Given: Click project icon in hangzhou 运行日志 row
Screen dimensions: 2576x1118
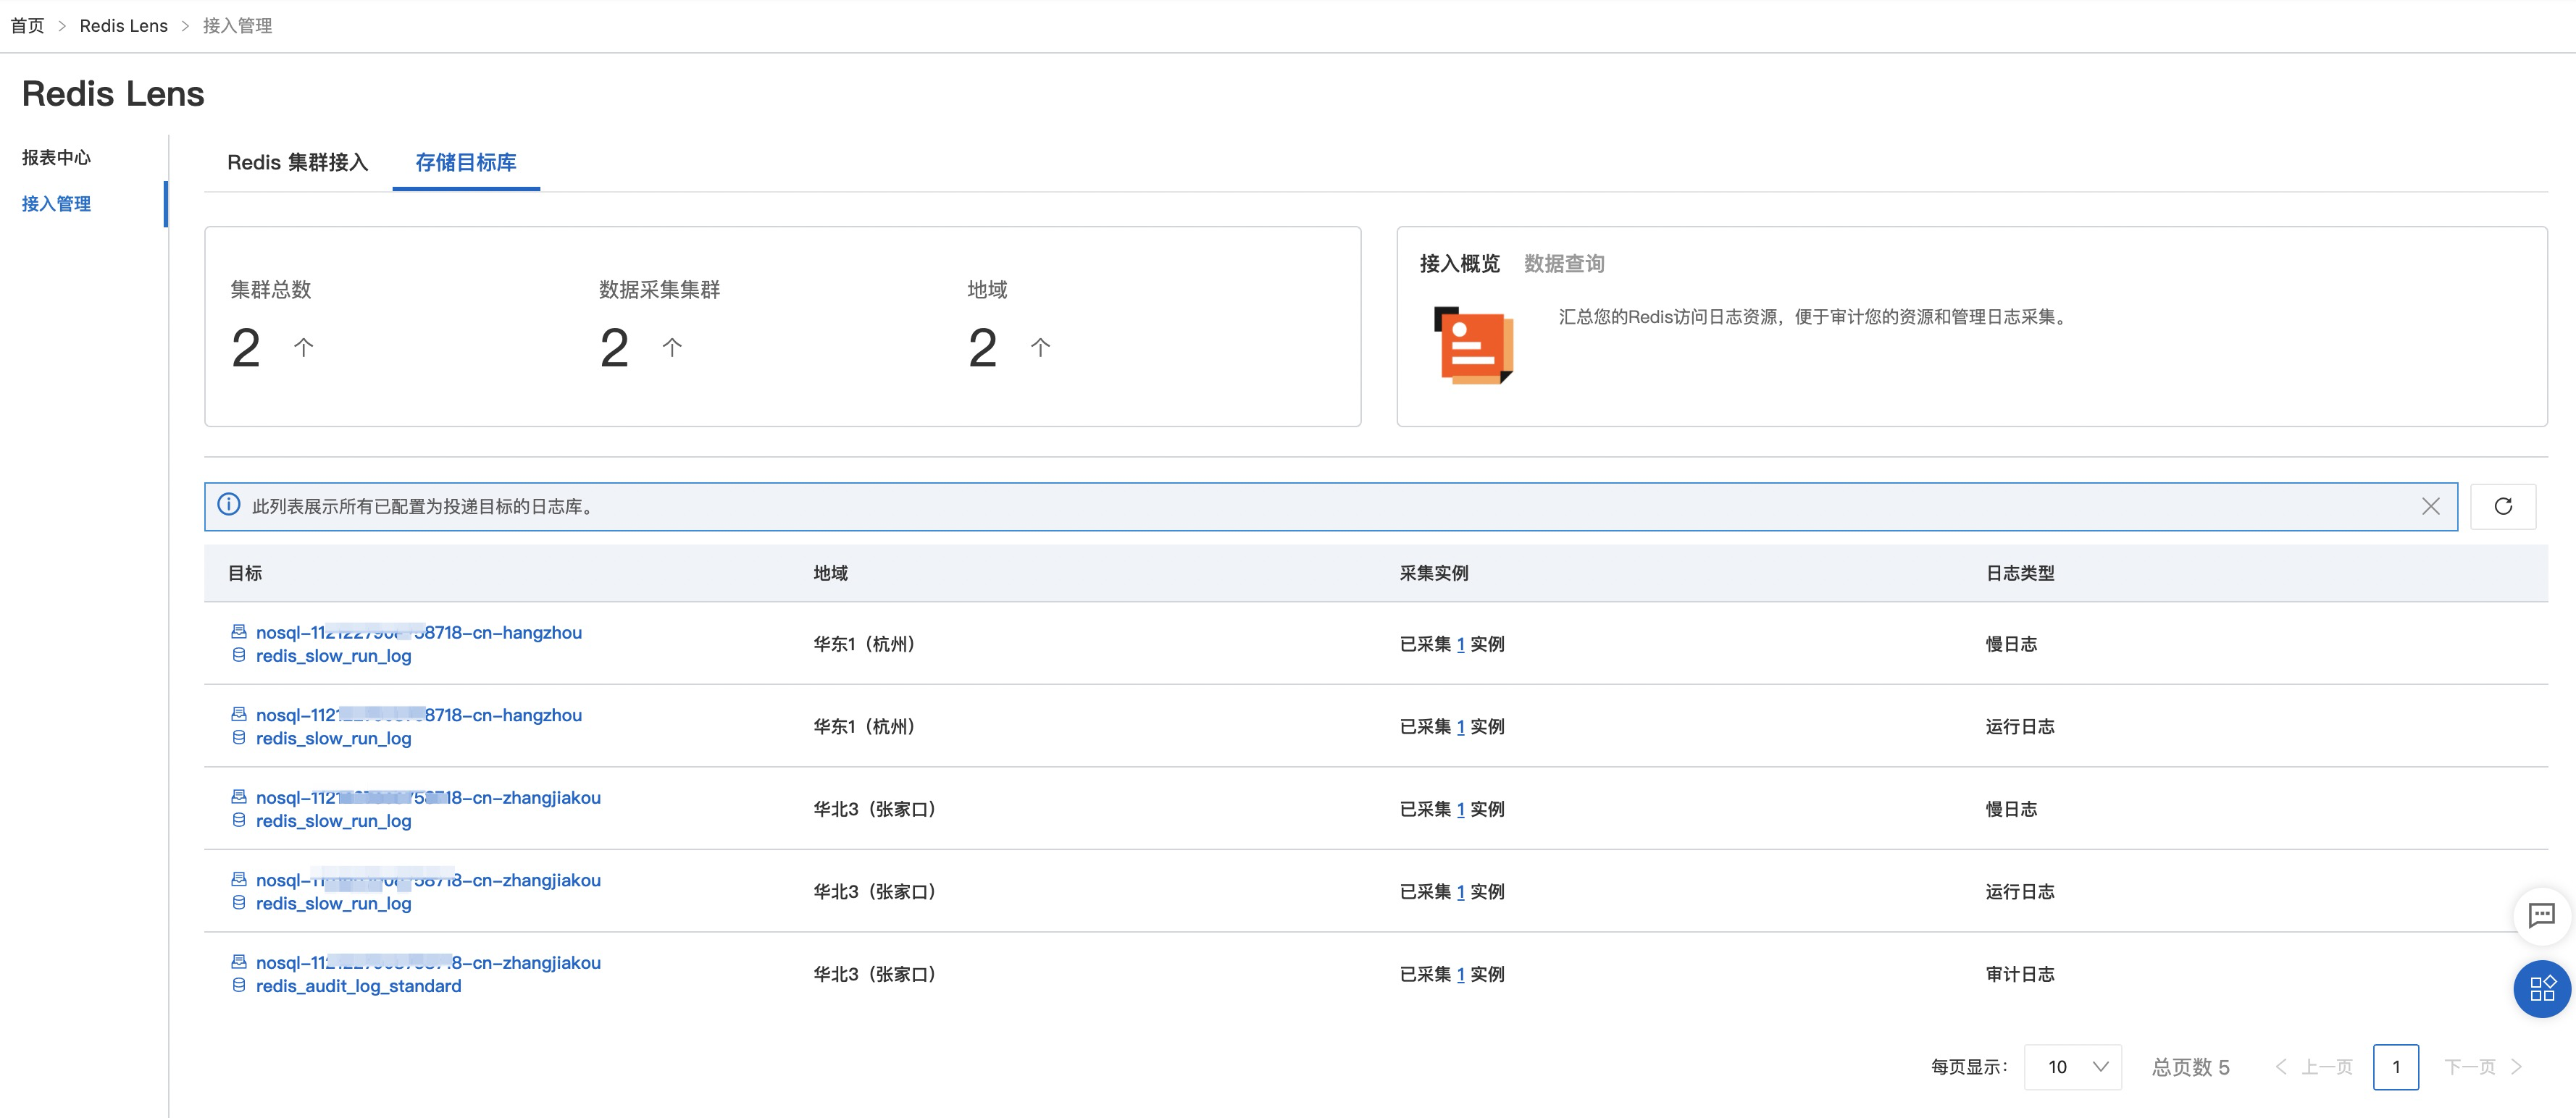Looking at the screenshot, I should pyautogui.click(x=239, y=714).
